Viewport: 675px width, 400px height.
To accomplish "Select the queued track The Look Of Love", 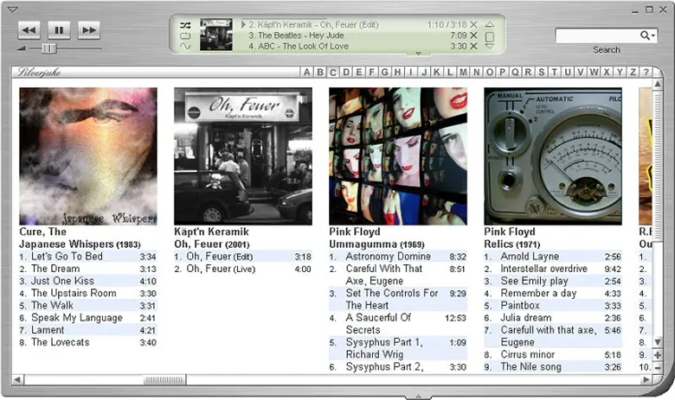I will 299,46.
